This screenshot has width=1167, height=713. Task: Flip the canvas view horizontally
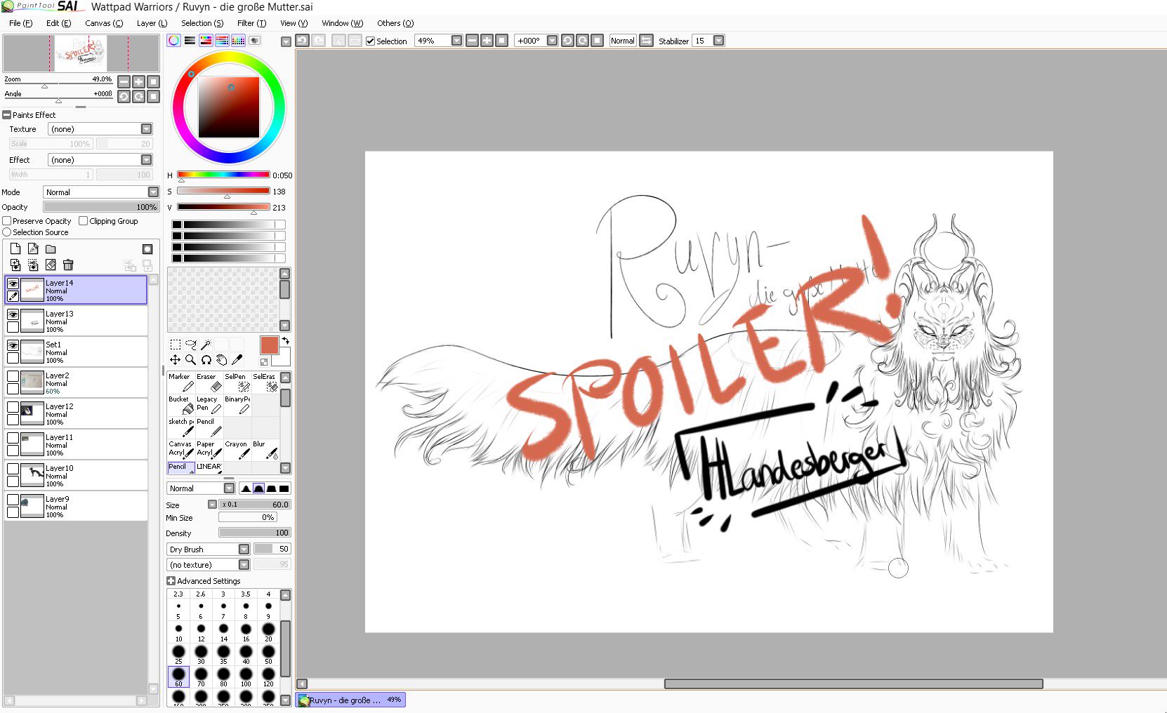647,41
